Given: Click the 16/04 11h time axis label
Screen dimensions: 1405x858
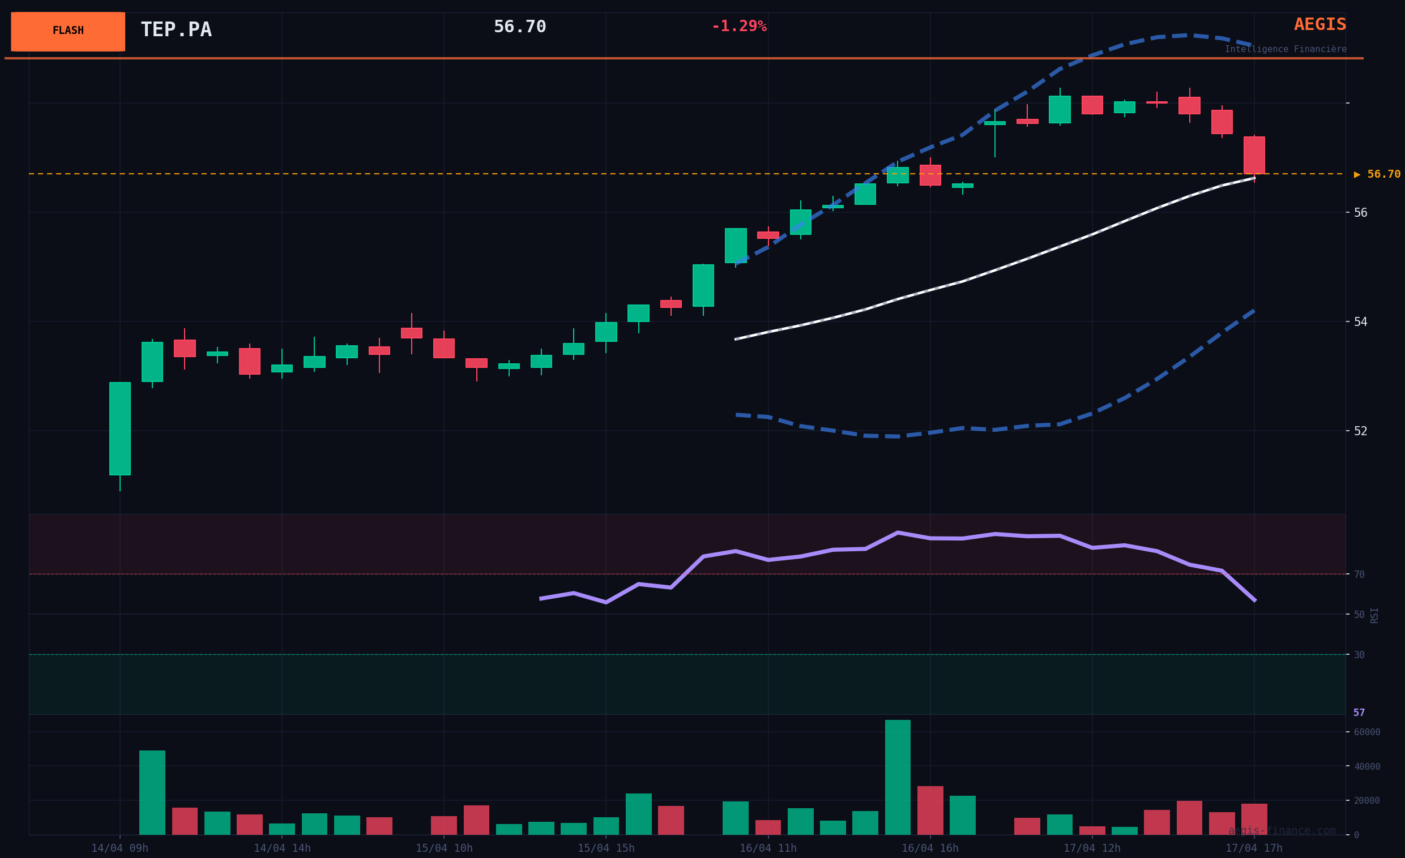Looking at the screenshot, I should point(767,848).
